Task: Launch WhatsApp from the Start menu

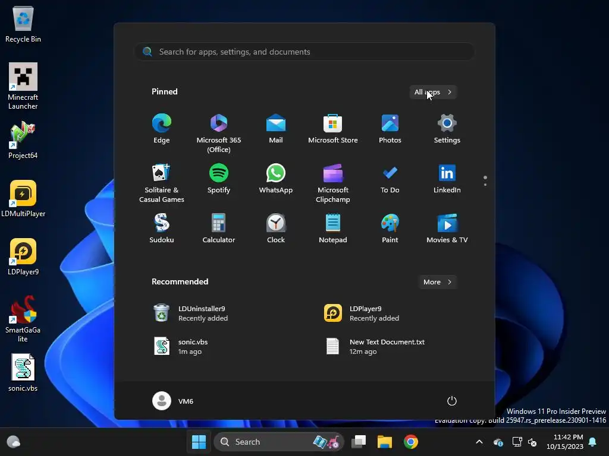Action: coord(276,179)
